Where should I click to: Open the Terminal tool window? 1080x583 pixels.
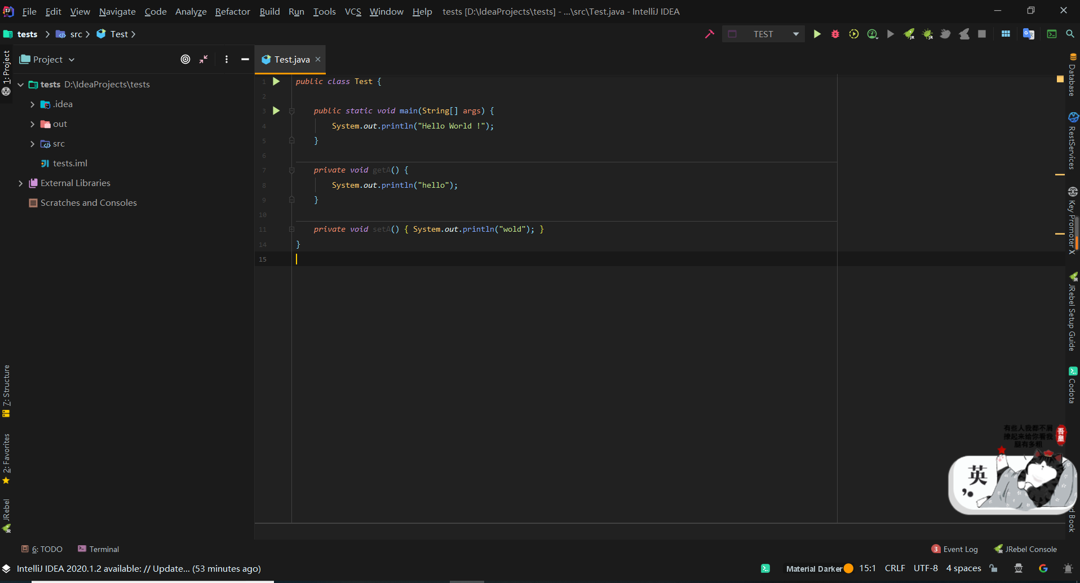[x=98, y=549]
